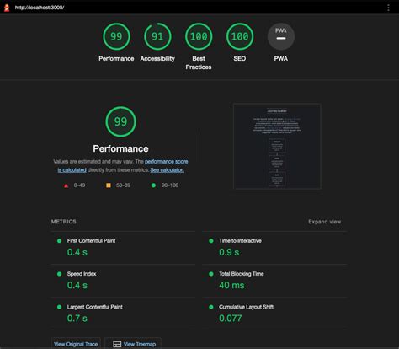Open the three-dot tools menu
The width and height of the screenshot is (399, 349).
coord(388,8)
